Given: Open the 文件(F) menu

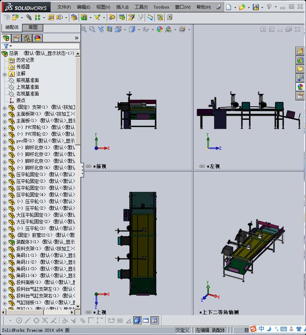Looking at the screenshot, I should click(x=64, y=7).
